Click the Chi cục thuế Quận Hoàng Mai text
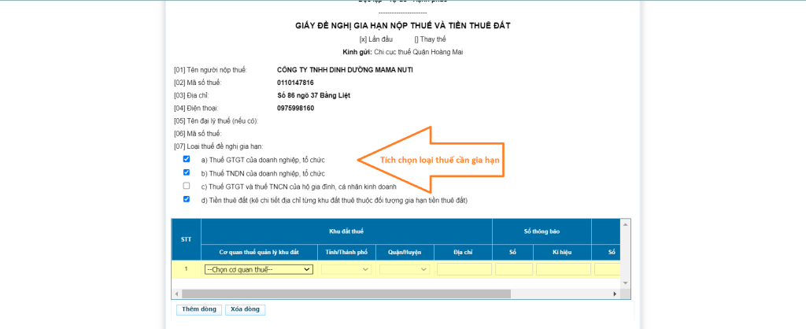Image resolution: width=806 pixels, height=329 pixels. point(419,53)
